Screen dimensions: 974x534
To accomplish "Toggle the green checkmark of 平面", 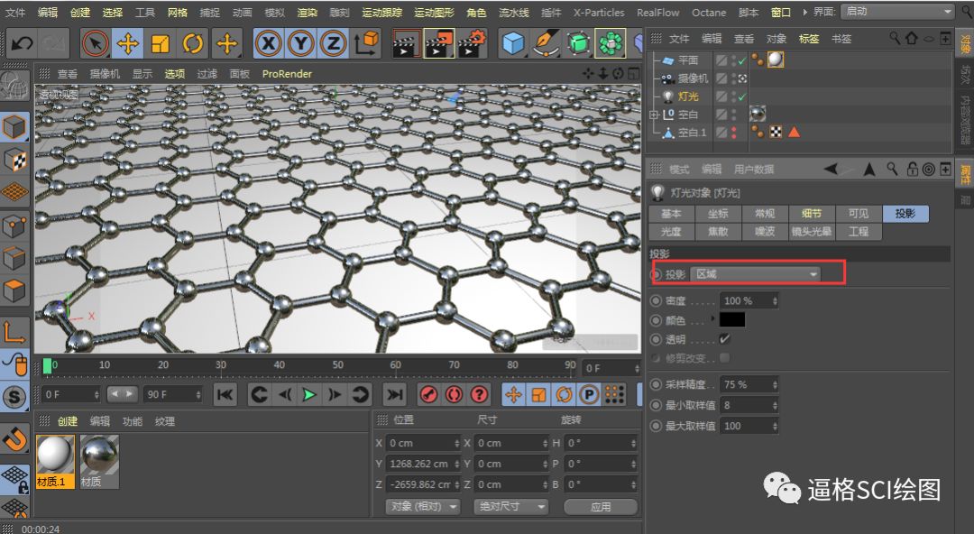I will click(741, 60).
